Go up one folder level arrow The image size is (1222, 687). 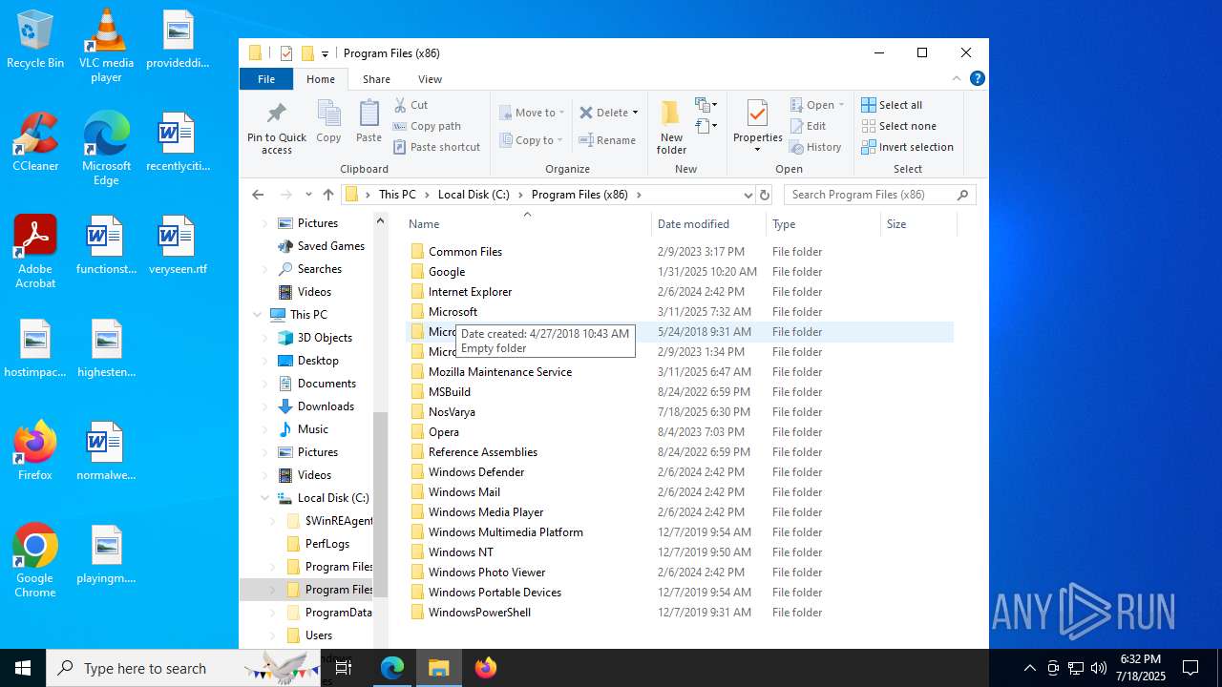tap(328, 195)
